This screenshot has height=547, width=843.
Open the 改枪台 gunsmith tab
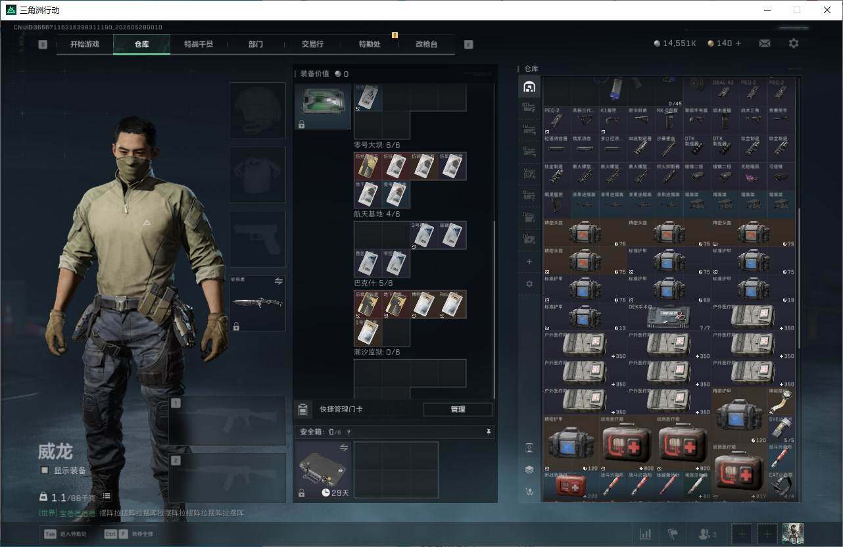[426, 44]
